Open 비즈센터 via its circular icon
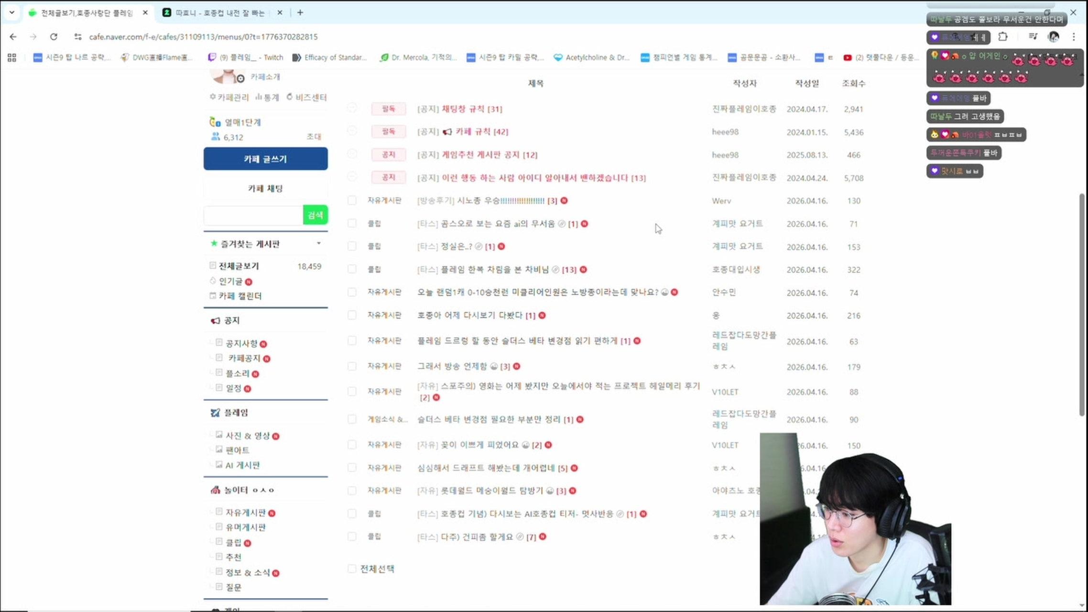Screen dimensions: 1088x612 pyautogui.click(x=289, y=97)
